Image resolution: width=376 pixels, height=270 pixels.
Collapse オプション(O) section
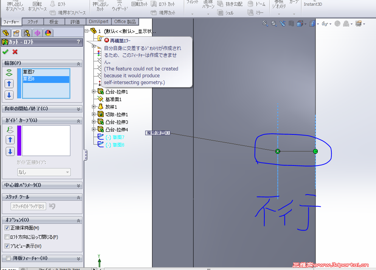pos(78,220)
